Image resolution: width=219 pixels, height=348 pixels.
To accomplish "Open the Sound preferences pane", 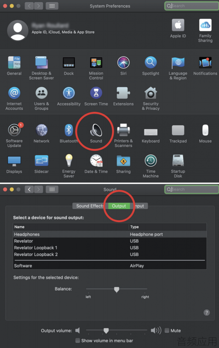I will (96, 133).
